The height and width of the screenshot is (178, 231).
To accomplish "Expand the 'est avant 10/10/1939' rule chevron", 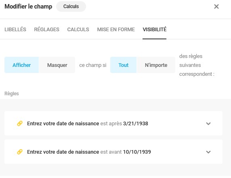I will pyautogui.click(x=208, y=152).
